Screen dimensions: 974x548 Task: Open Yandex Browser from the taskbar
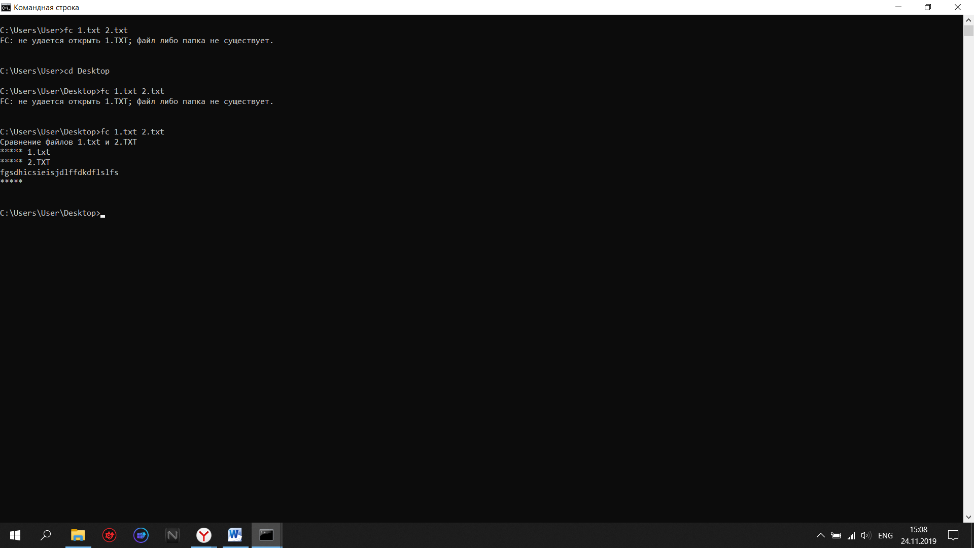click(204, 535)
